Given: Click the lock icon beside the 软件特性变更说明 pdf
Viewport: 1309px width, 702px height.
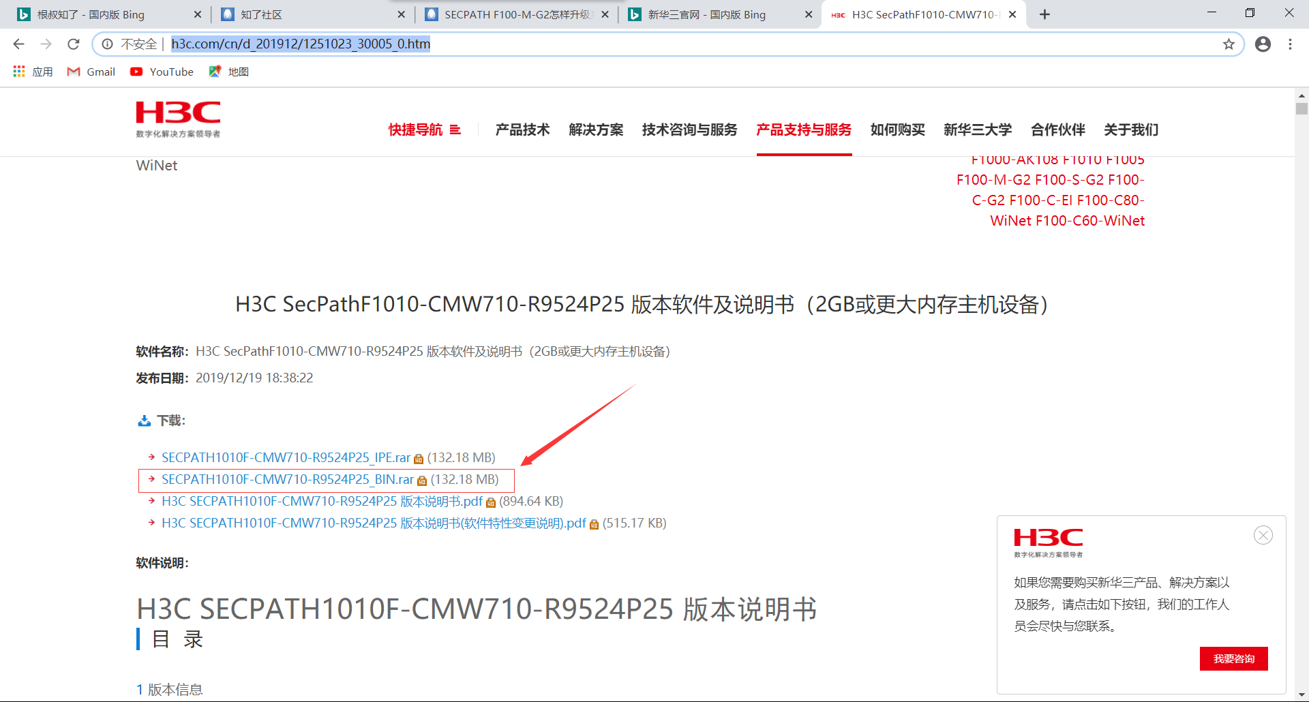Looking at the screenshot, I should click(594, 525).
